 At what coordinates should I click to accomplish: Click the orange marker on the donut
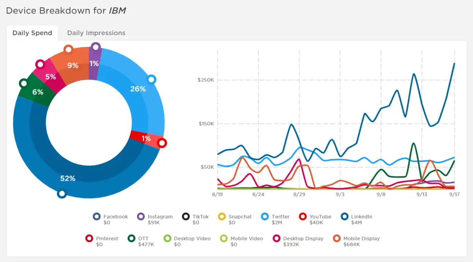(x=68, y=50)
